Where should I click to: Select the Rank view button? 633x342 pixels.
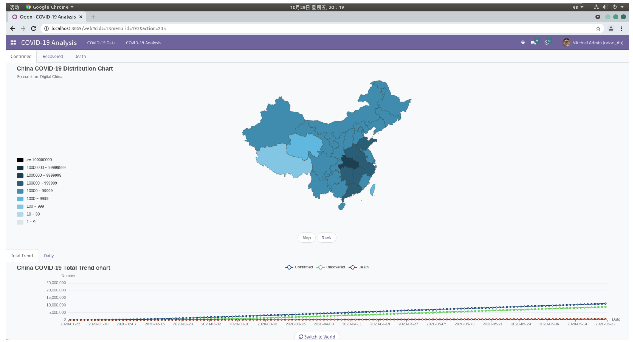(327, 238)
